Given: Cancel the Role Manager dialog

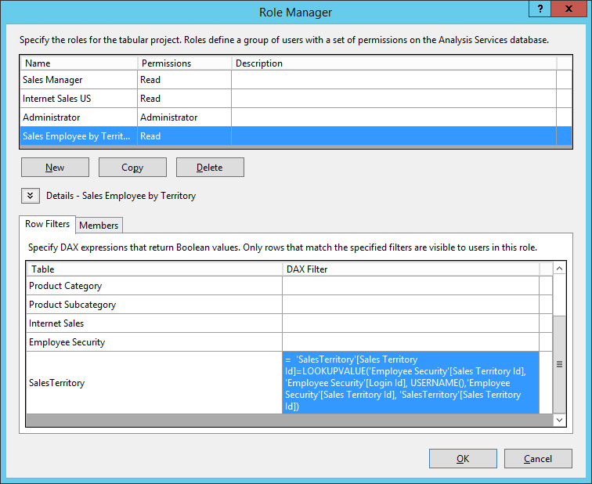Looking at the screenshot, I should (x=538, y=459).
